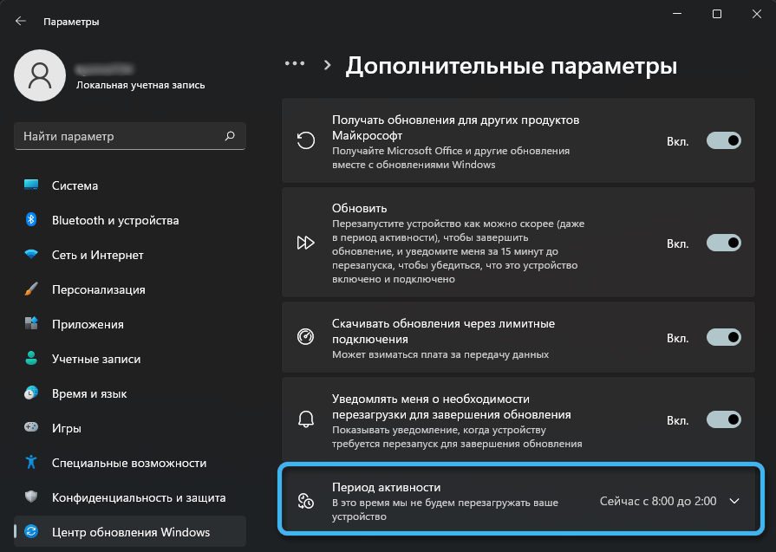The image size is (776, 552).
Task: Open Bluetooth и устройства section
Action: click(114, 220)
